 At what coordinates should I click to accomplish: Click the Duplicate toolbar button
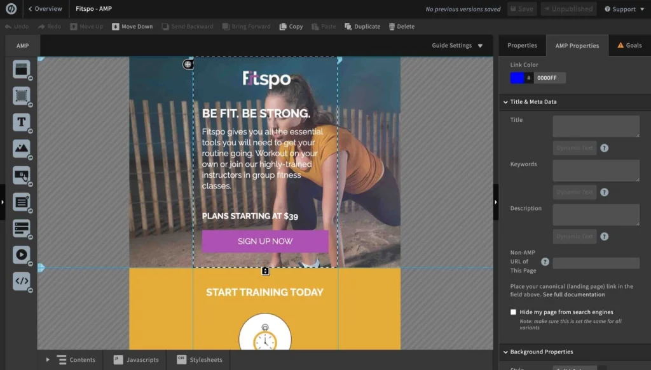[362, 27]
